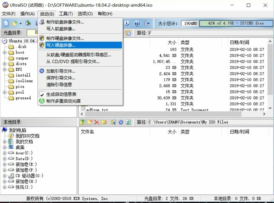Expand the Acer(C:) drive node
Image resolution: width=274 pixels, height=203 pixels.
click(5, 153)
